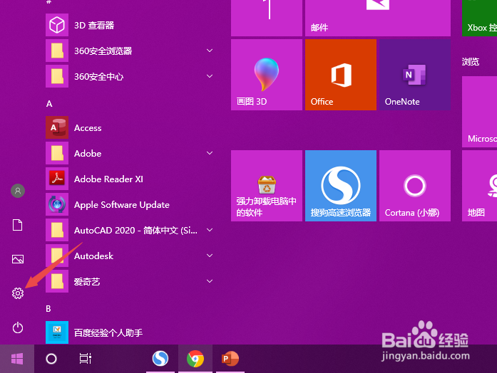Click the 3D 查看器 text label
This screenshot has height=373, width=497.
coord(94,26)
